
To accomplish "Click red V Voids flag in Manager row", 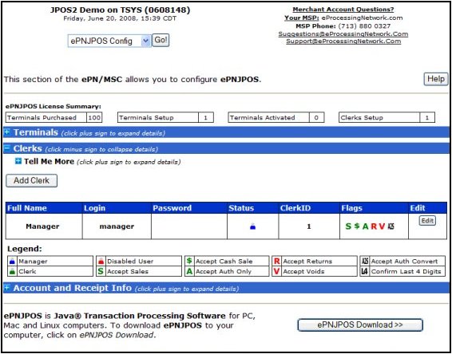I will point(382,226).
